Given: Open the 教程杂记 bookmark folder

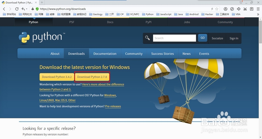Looking at the screenshot, I should [x=80, y=14].
